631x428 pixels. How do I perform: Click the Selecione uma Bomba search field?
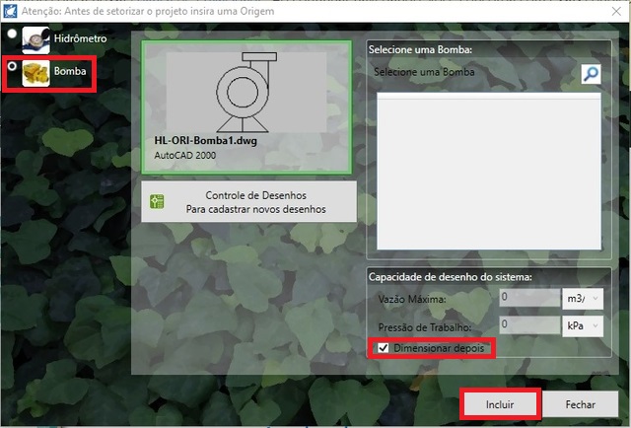coord(471,73)
